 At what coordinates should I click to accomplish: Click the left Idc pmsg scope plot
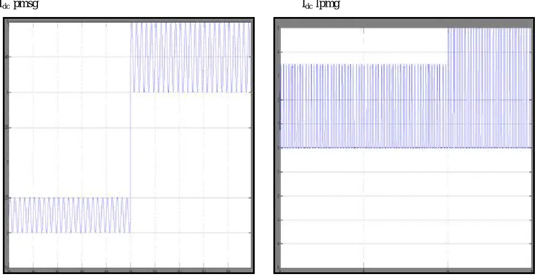click(129, 146)
